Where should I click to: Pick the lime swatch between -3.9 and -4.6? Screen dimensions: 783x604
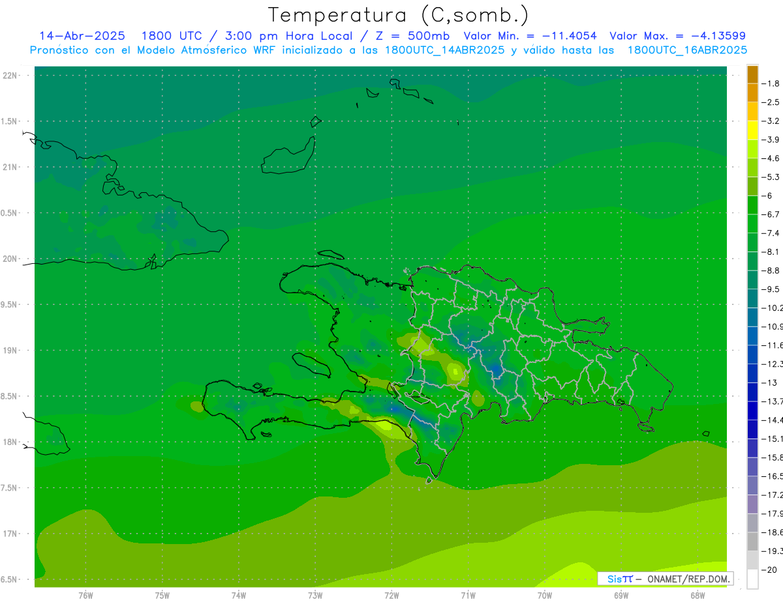(x=753, y=149)
